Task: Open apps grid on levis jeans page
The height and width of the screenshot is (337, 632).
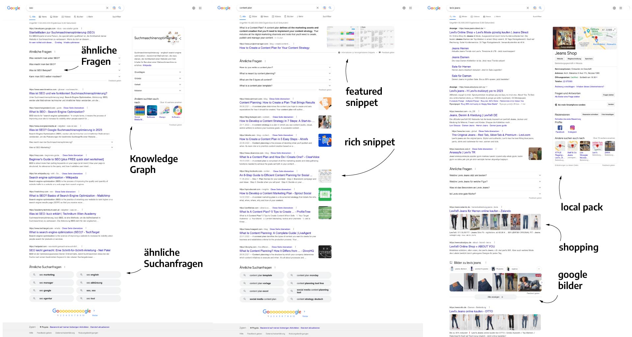Action: [621, 8]
